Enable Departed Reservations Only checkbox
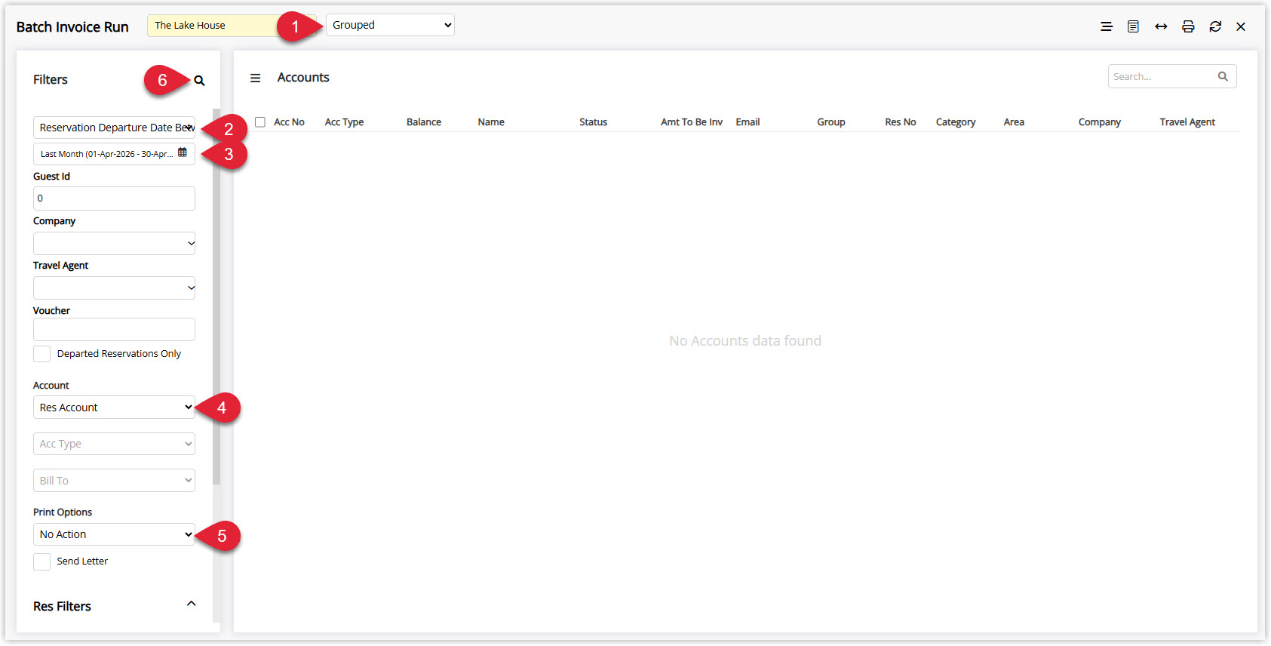This screenshot has width=1271, height=646. [42, 354]
